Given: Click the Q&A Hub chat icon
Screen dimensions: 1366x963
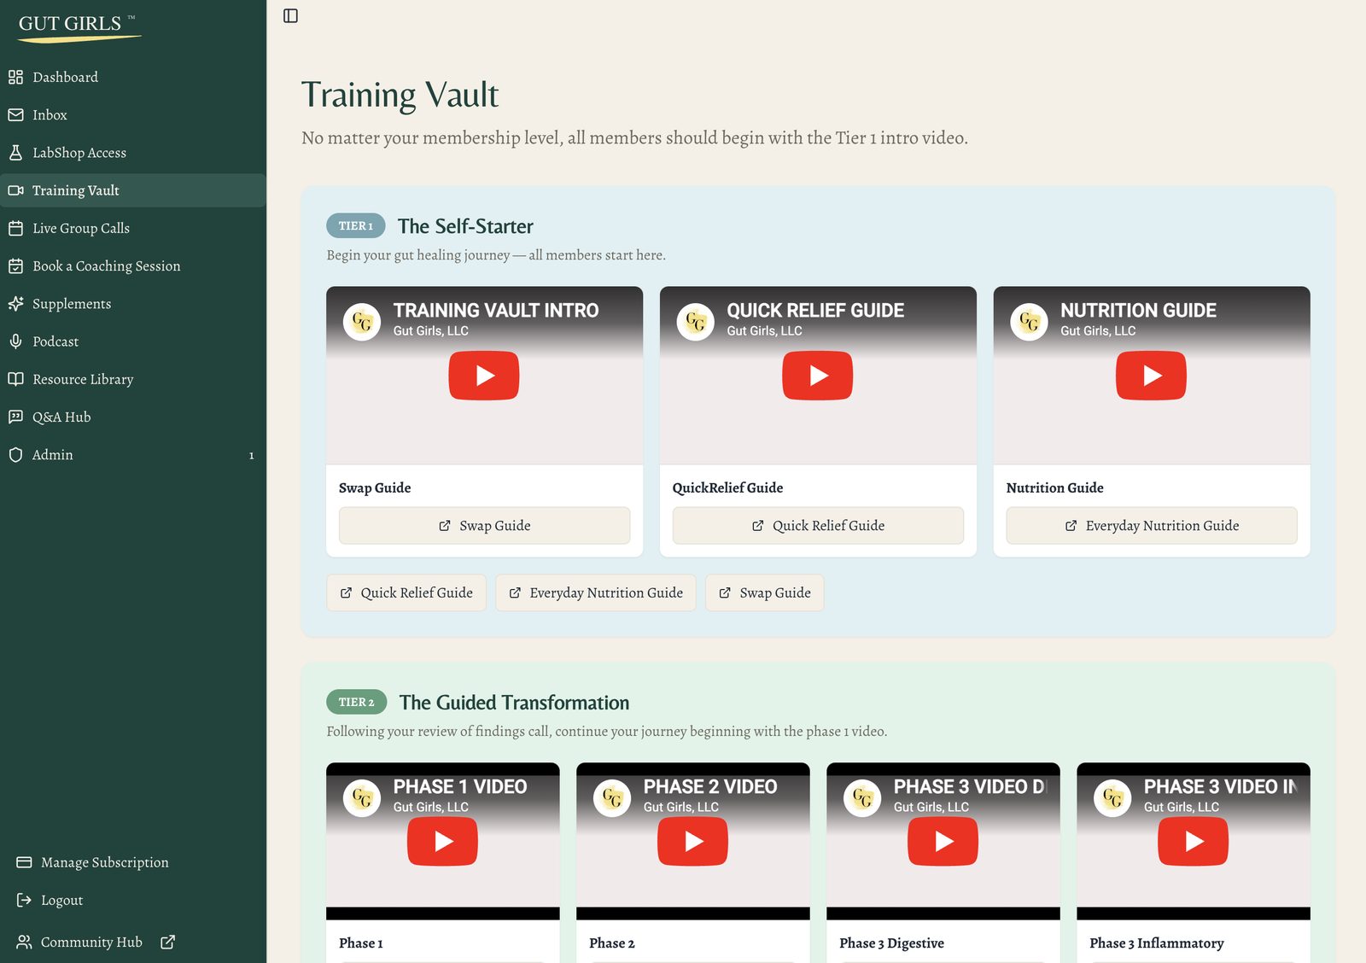Looking at the screenshot, I should [15, 417].
